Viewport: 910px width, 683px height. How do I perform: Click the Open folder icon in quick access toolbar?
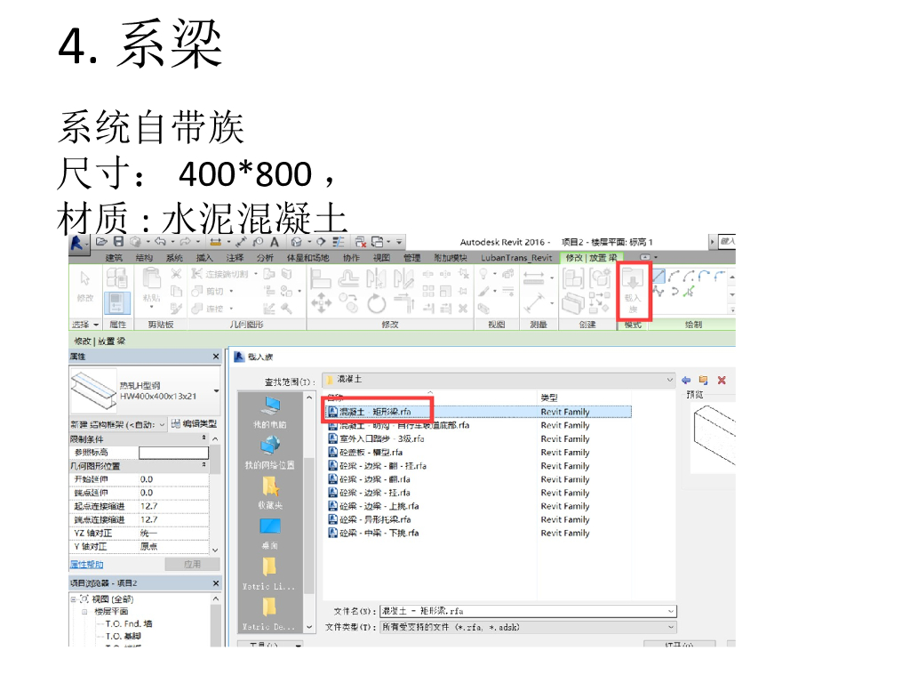point(101,242)
